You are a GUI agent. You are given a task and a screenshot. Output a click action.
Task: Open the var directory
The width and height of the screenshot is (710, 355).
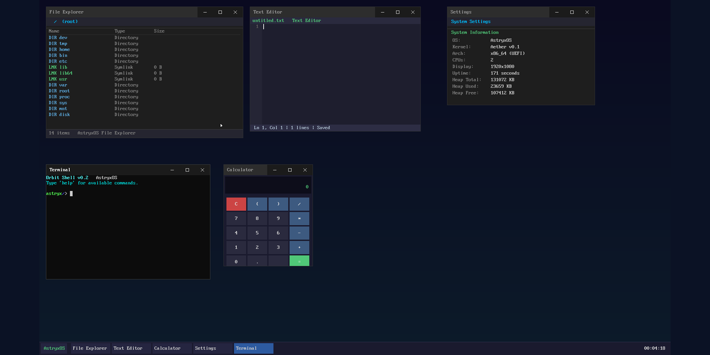[144, 85]
